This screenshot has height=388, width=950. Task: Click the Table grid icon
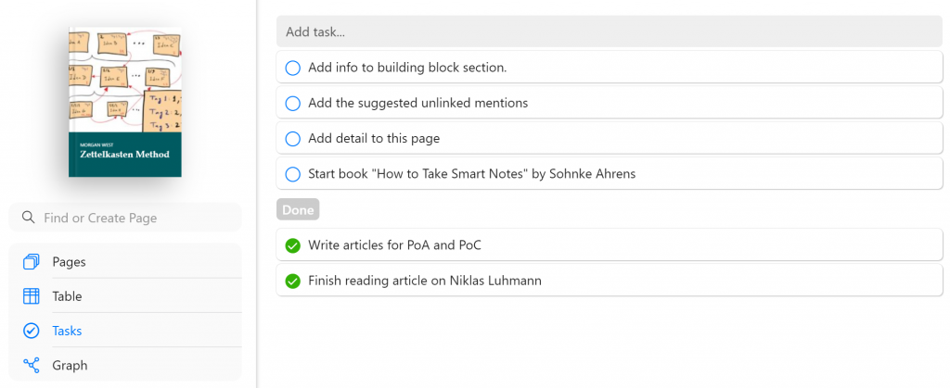(x=32, y=296)
